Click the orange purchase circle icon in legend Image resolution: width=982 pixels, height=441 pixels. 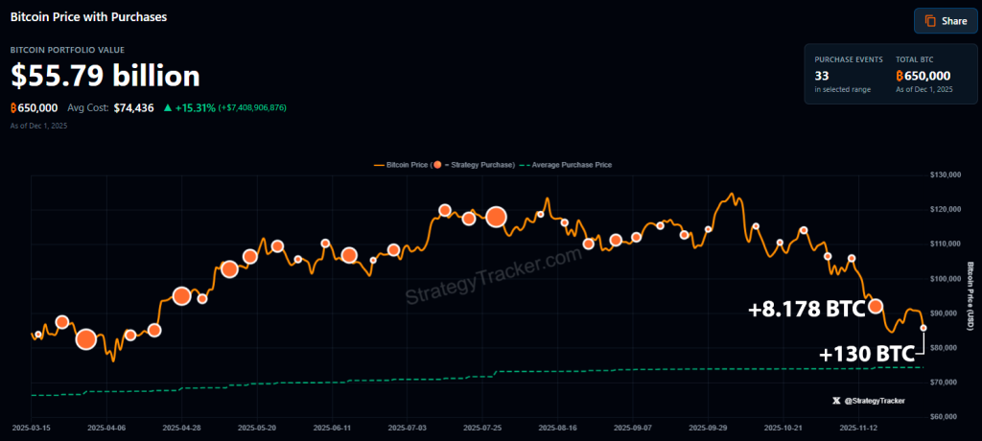[x=438, y=165]
